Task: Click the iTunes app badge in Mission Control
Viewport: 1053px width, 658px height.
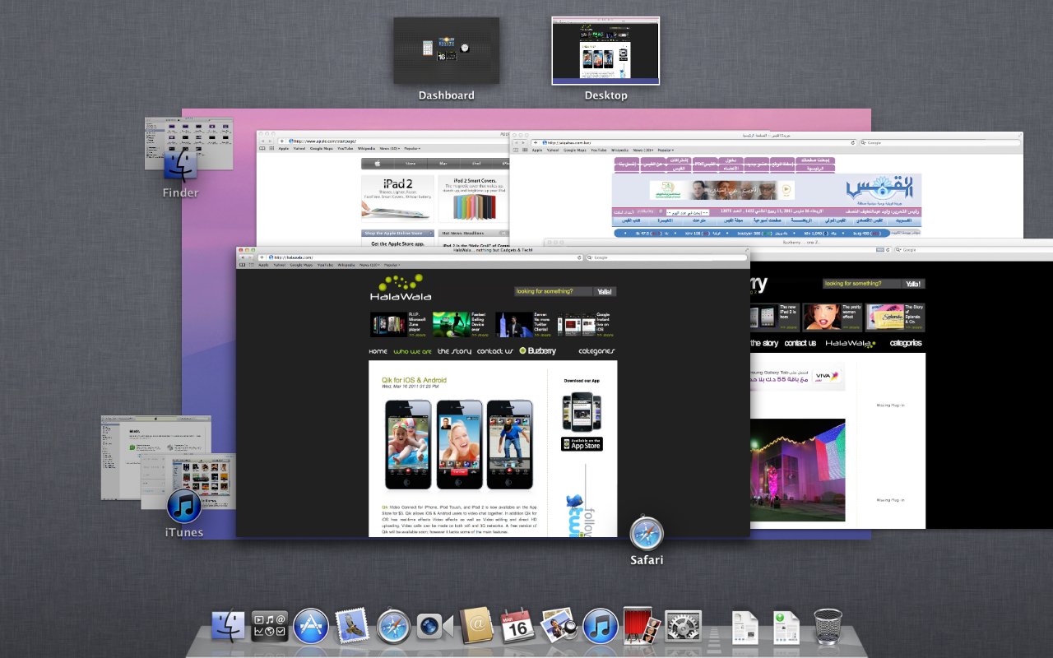Action: pyautogui.click(x=184, y=506)
